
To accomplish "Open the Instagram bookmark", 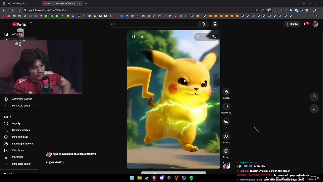I will pos(9,16).
